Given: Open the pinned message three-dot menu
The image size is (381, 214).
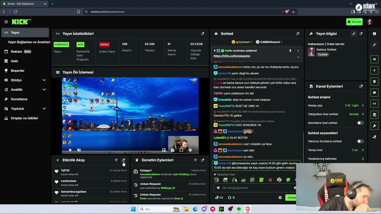Looking at the screenshot, I should pyautogui.click(x=298, y=51).
